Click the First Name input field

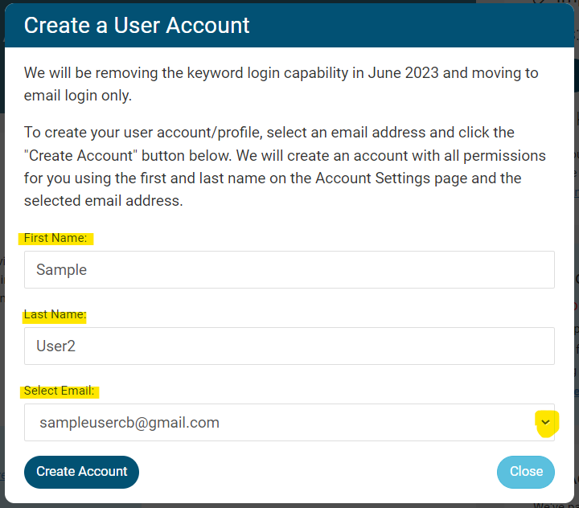pyautogui.click(x=289, y=270)
